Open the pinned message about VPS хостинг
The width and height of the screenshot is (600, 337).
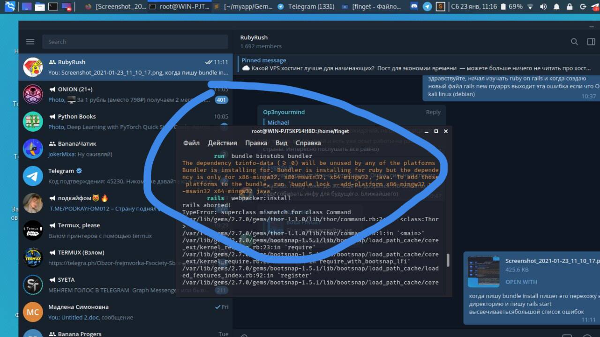click(x=416, y=64)
